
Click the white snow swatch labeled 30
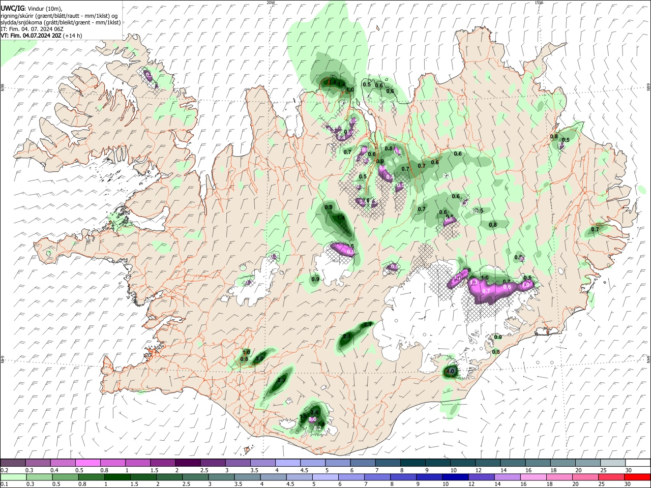638,463
